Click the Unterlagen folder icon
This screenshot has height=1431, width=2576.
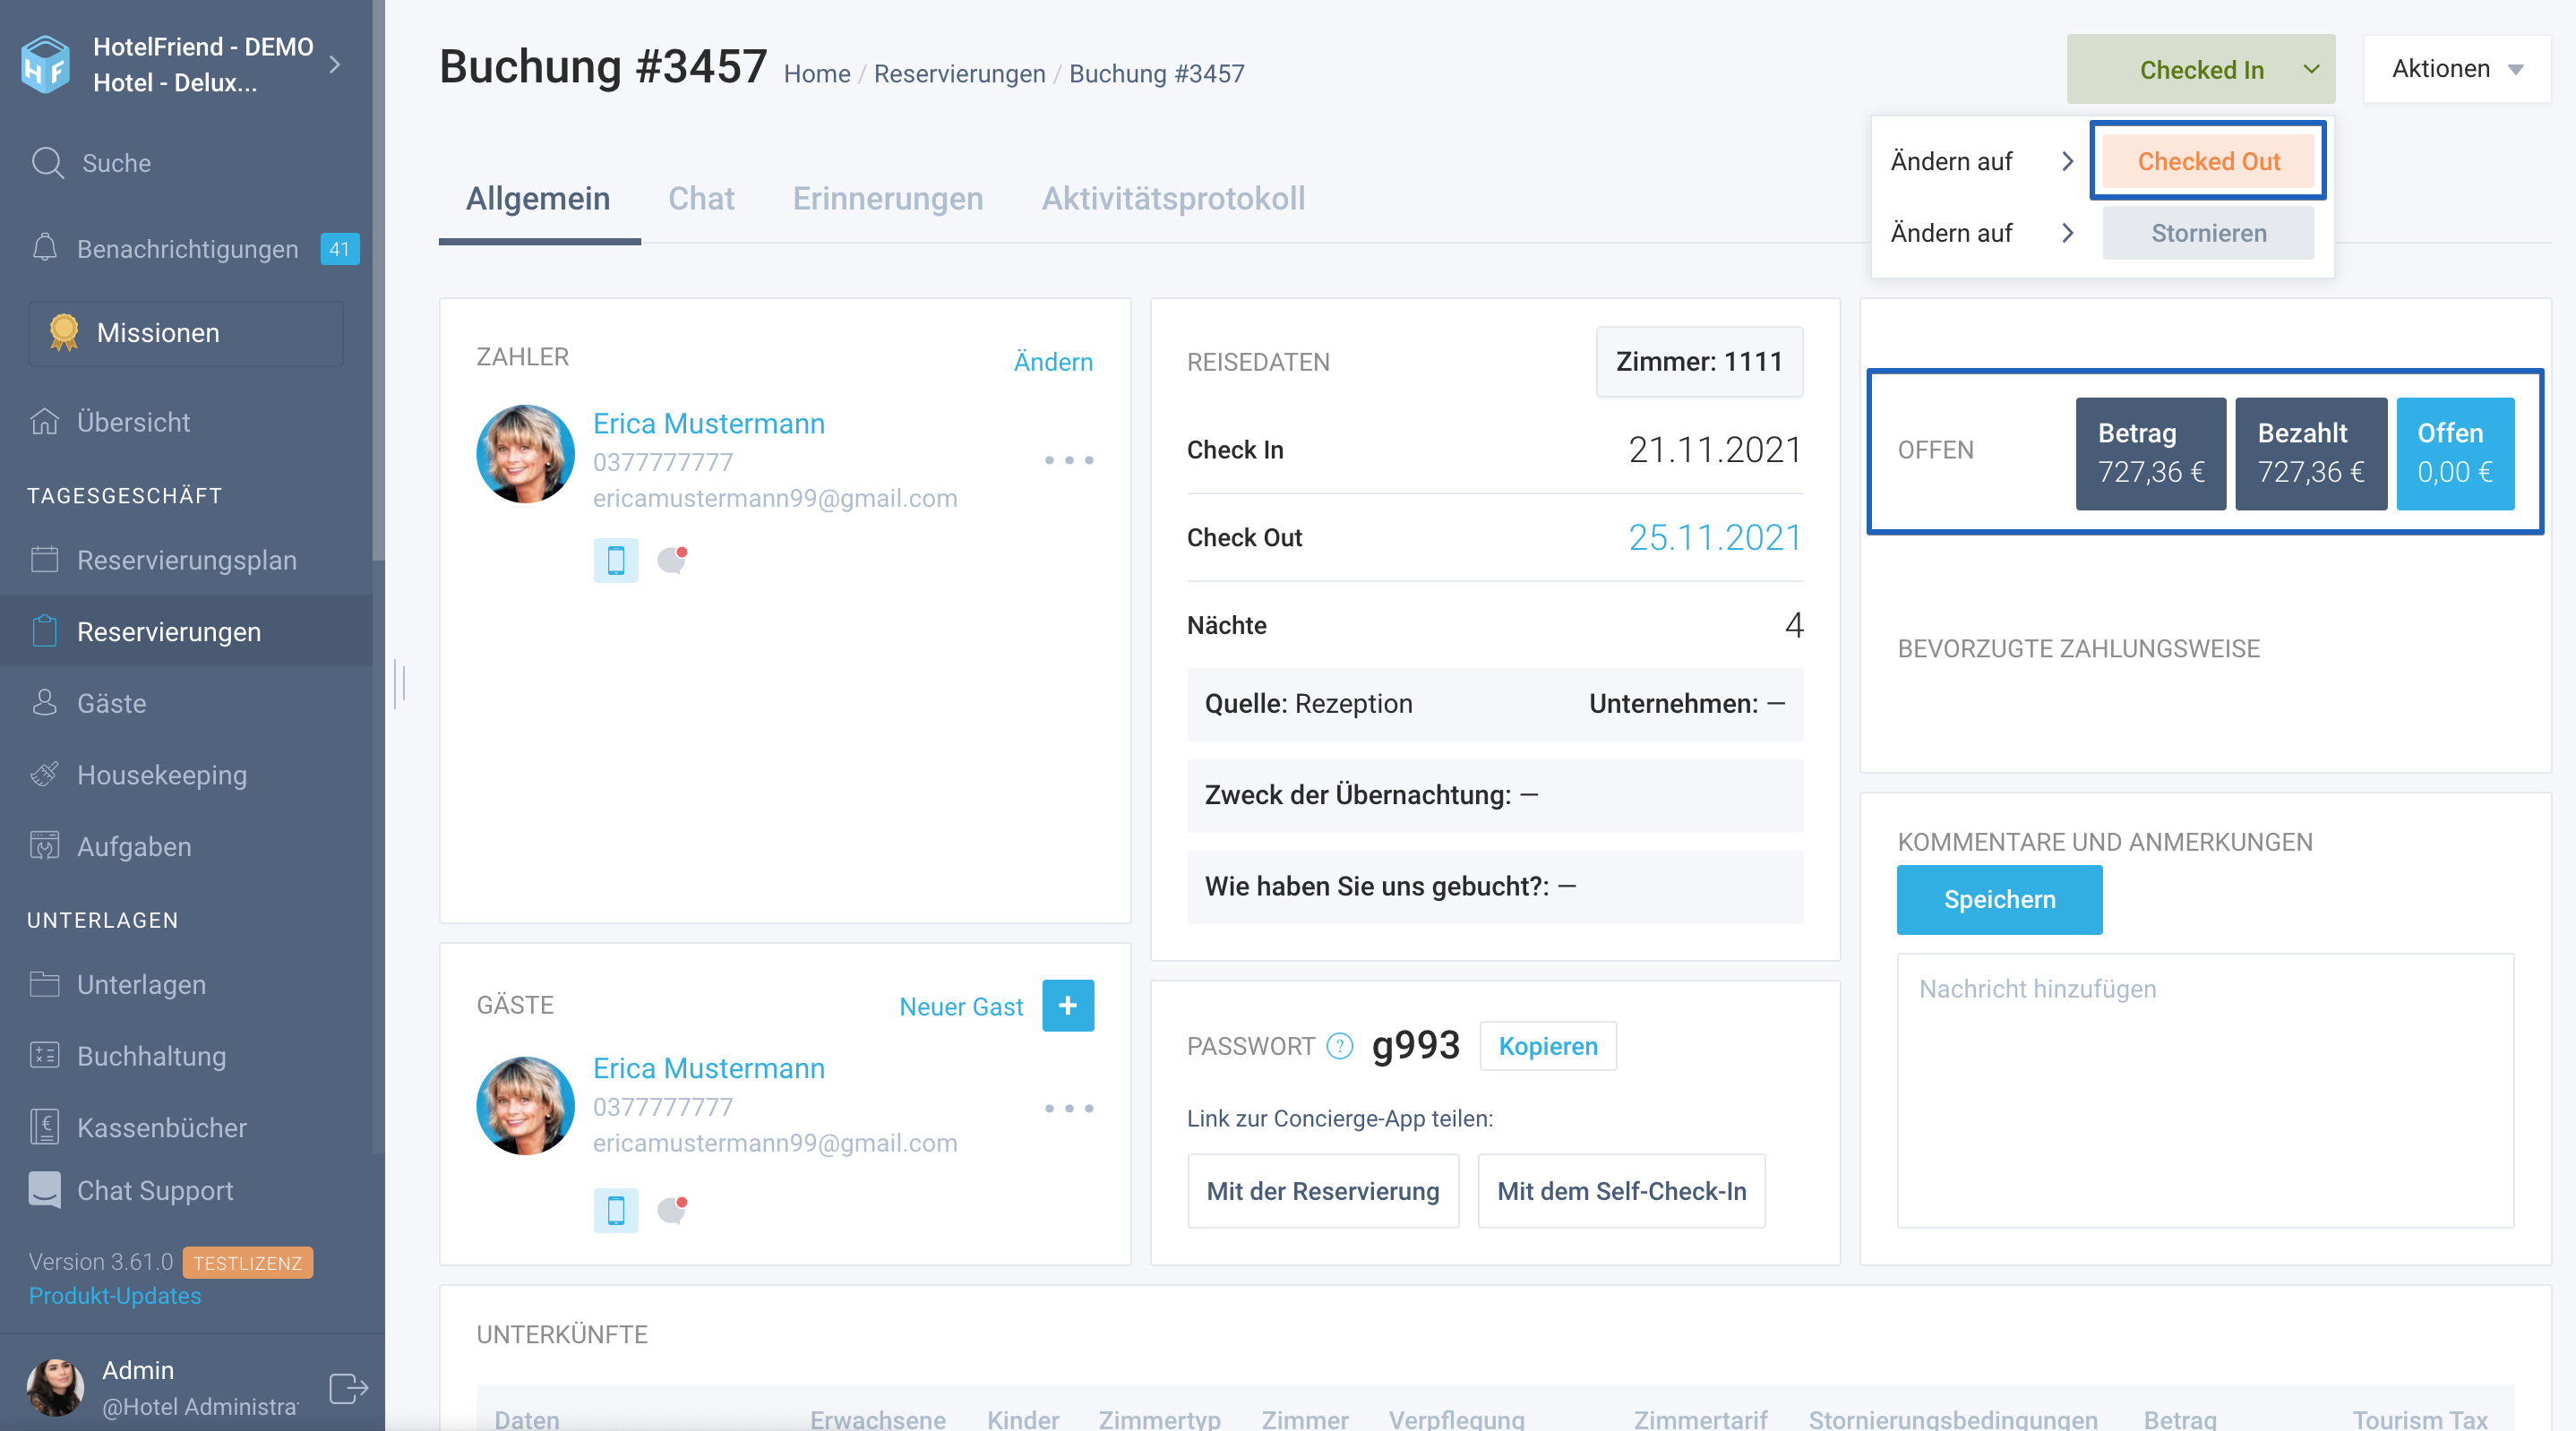[45, 984]
